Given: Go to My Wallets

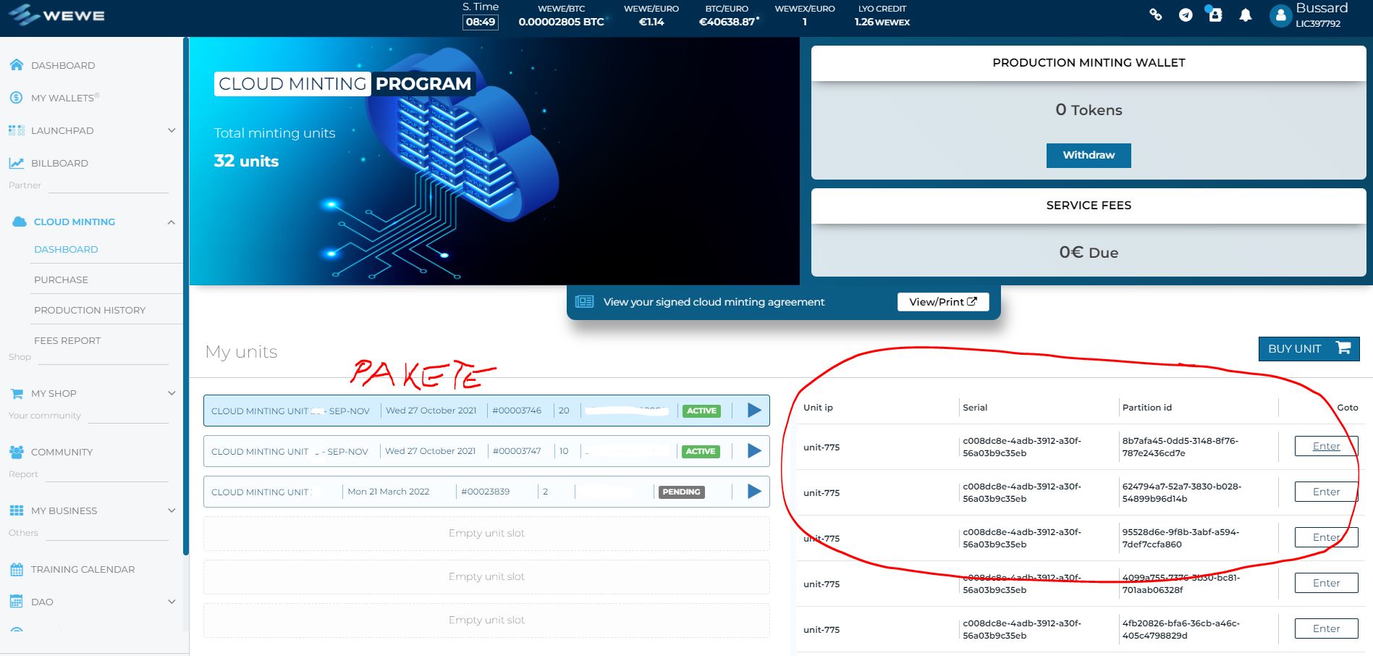Looking at the screenshot, I should click(64, 98).
